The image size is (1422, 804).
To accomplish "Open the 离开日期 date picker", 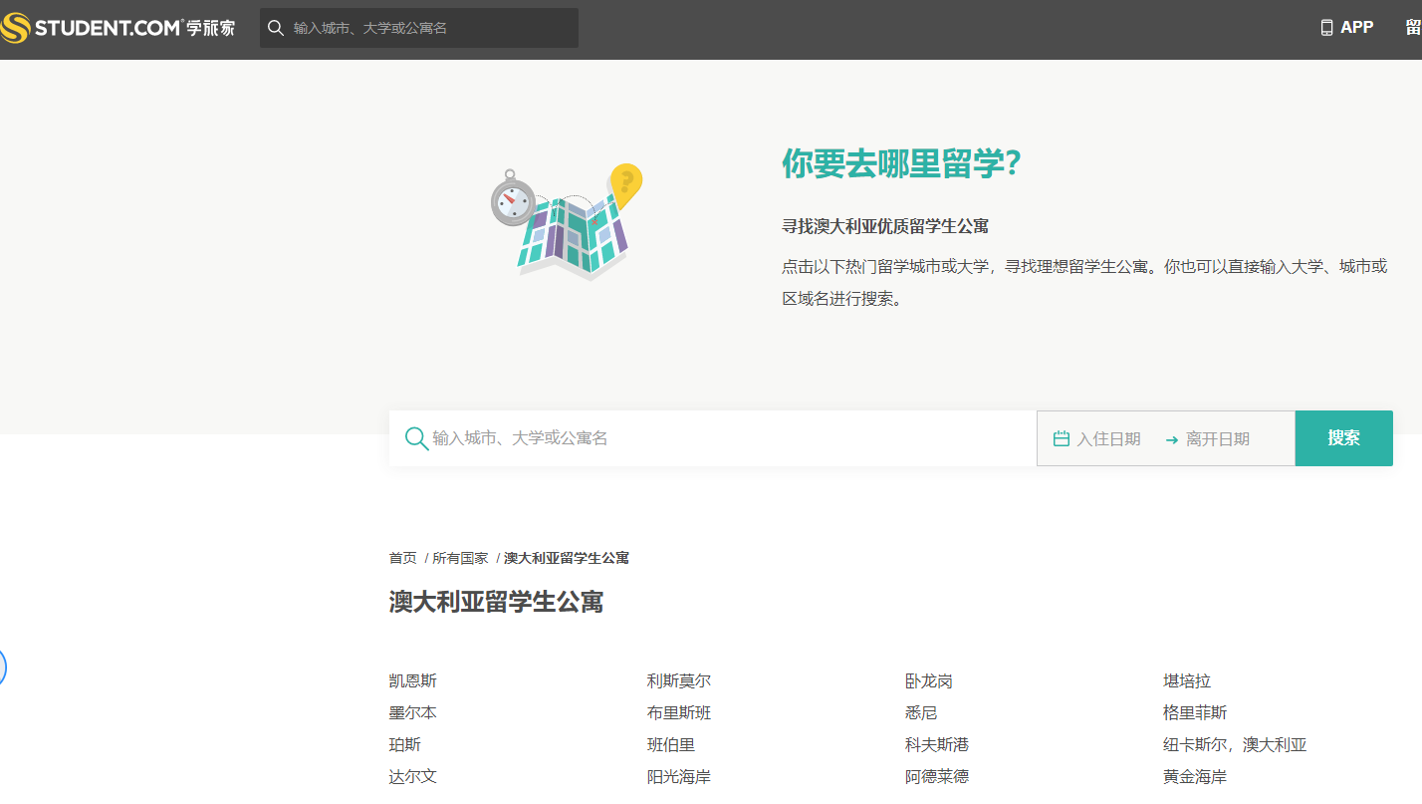I will click(1217, 438).
